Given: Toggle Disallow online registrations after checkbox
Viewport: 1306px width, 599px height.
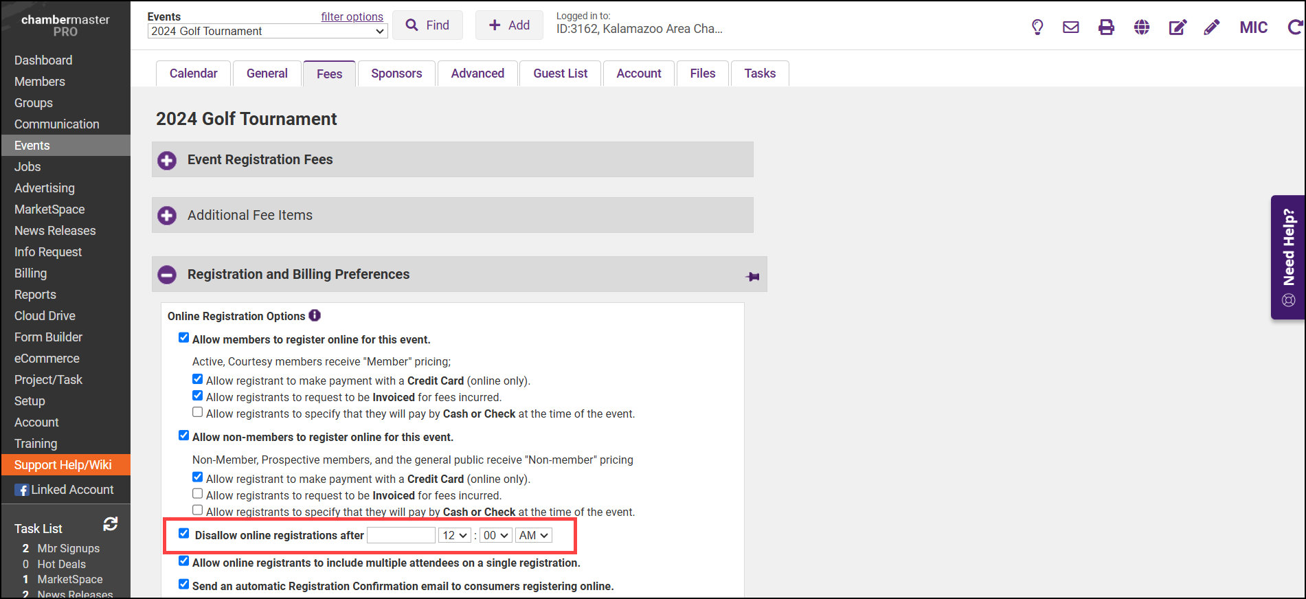Looking at the screenshot, I should tap(183, 534).
